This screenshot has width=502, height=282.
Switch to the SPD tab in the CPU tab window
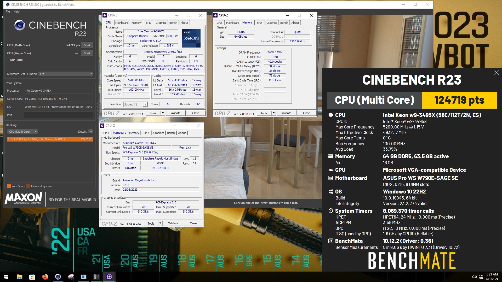click(x=148, y=23)
